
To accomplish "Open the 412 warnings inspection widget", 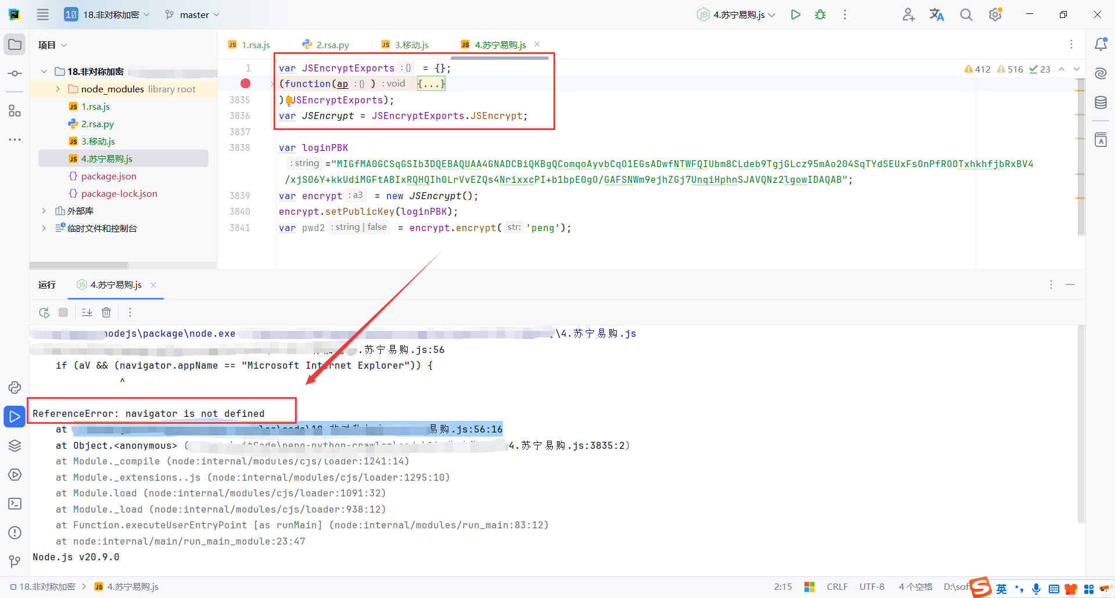I will coord(977,69).
